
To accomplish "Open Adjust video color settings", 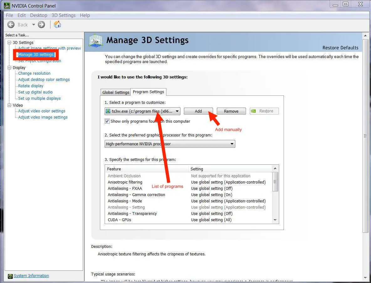I will tap(42, 111).
